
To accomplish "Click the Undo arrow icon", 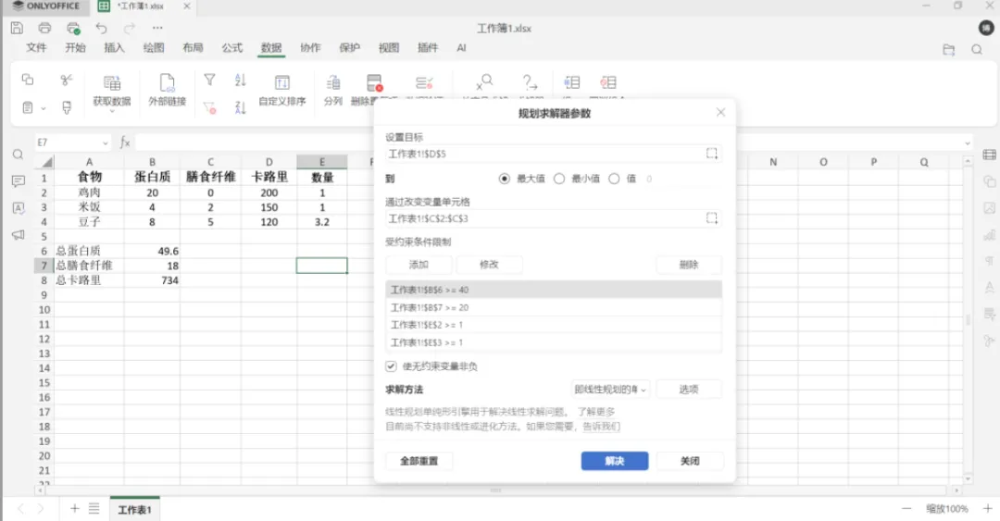I will pos(102,28).
